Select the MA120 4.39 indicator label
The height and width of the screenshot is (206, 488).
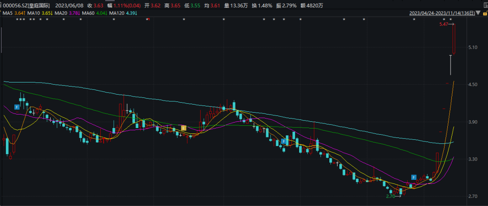tap(123, 13)
